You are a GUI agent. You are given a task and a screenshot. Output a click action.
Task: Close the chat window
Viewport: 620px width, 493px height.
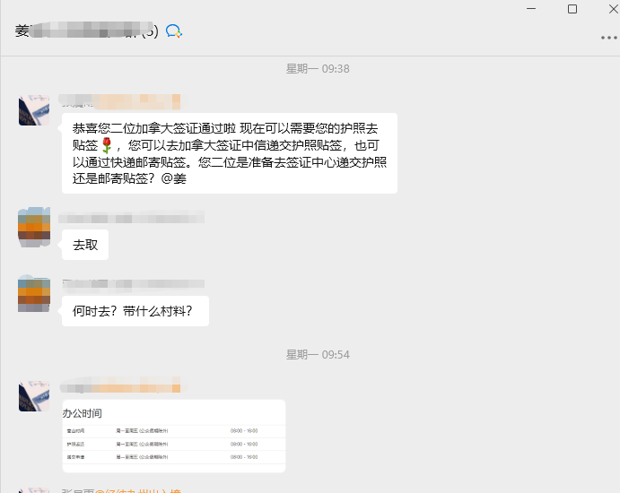point(614,9)
